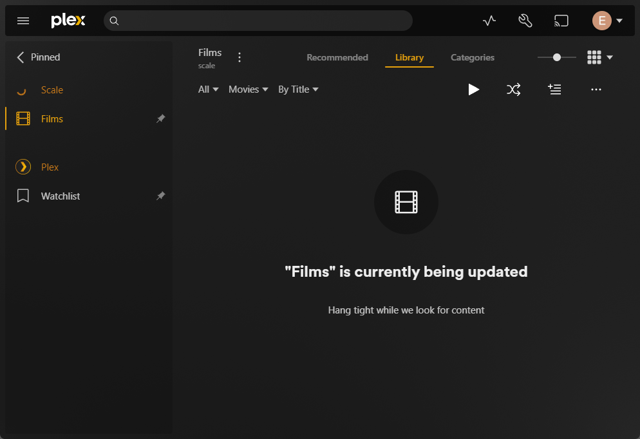This screenshot has width=640, height=439.
Task: Switch to the Categories tab
Action: pyautogui.click(x=472, y=57)
